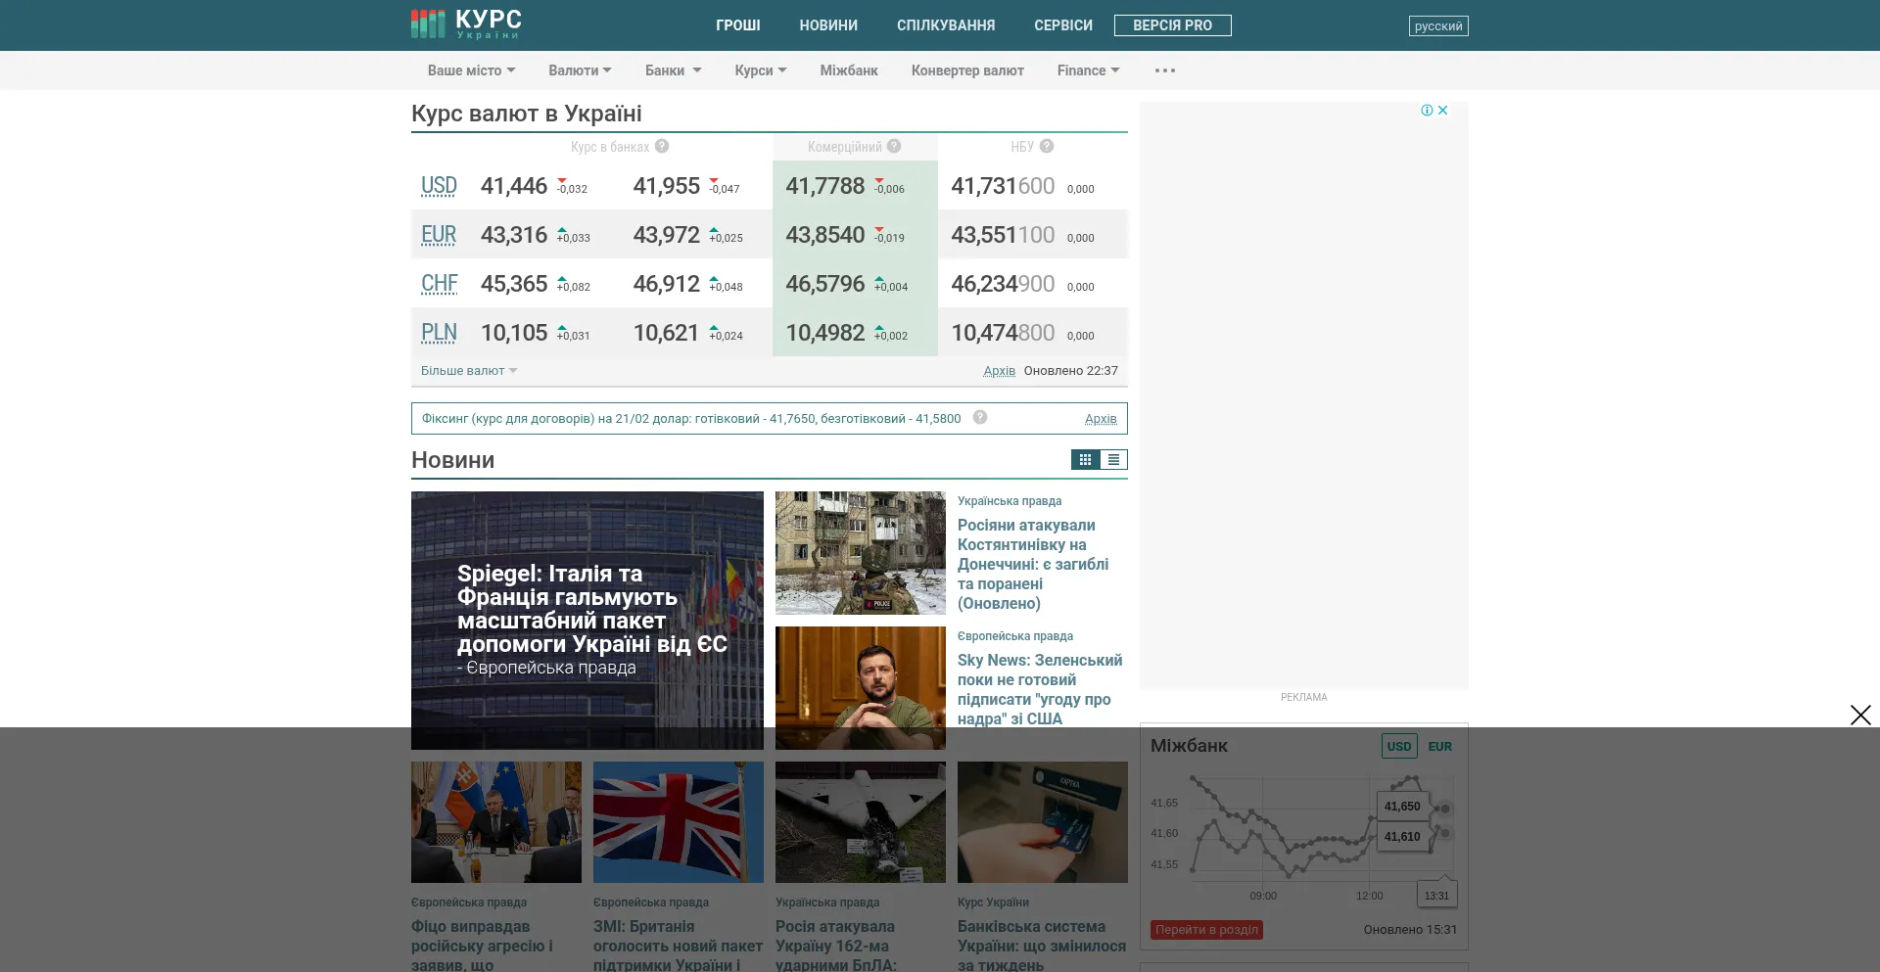This screenshot has height=972, width=1880.
Task: Dismiss the bottom overlay with the X
Action: tap(1860, 715)
